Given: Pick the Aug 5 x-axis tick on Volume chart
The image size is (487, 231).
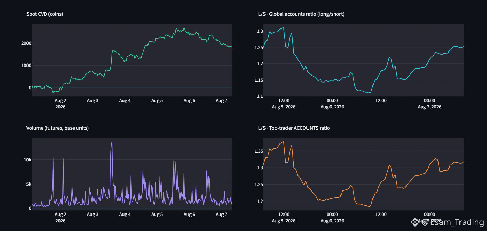Looking at the screenshot, I should (157, 215).
